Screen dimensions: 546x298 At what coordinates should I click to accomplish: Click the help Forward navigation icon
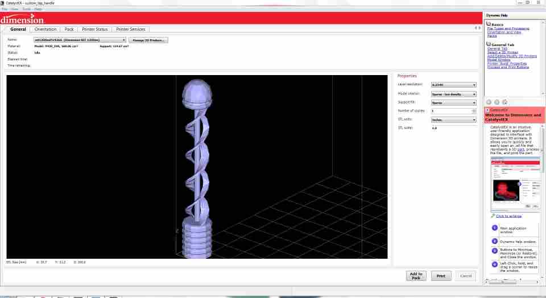497,102
